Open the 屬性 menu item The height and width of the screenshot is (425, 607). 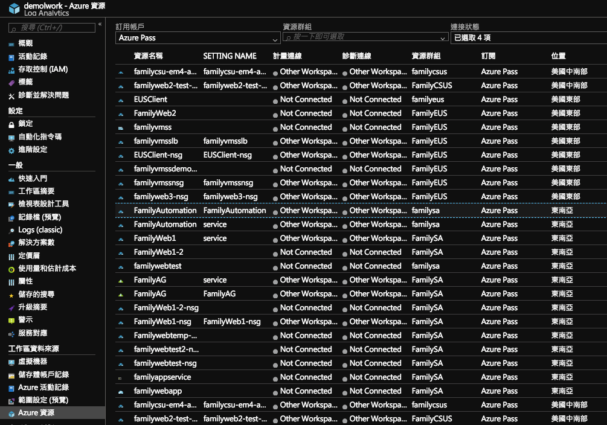[x=25, y=281]
